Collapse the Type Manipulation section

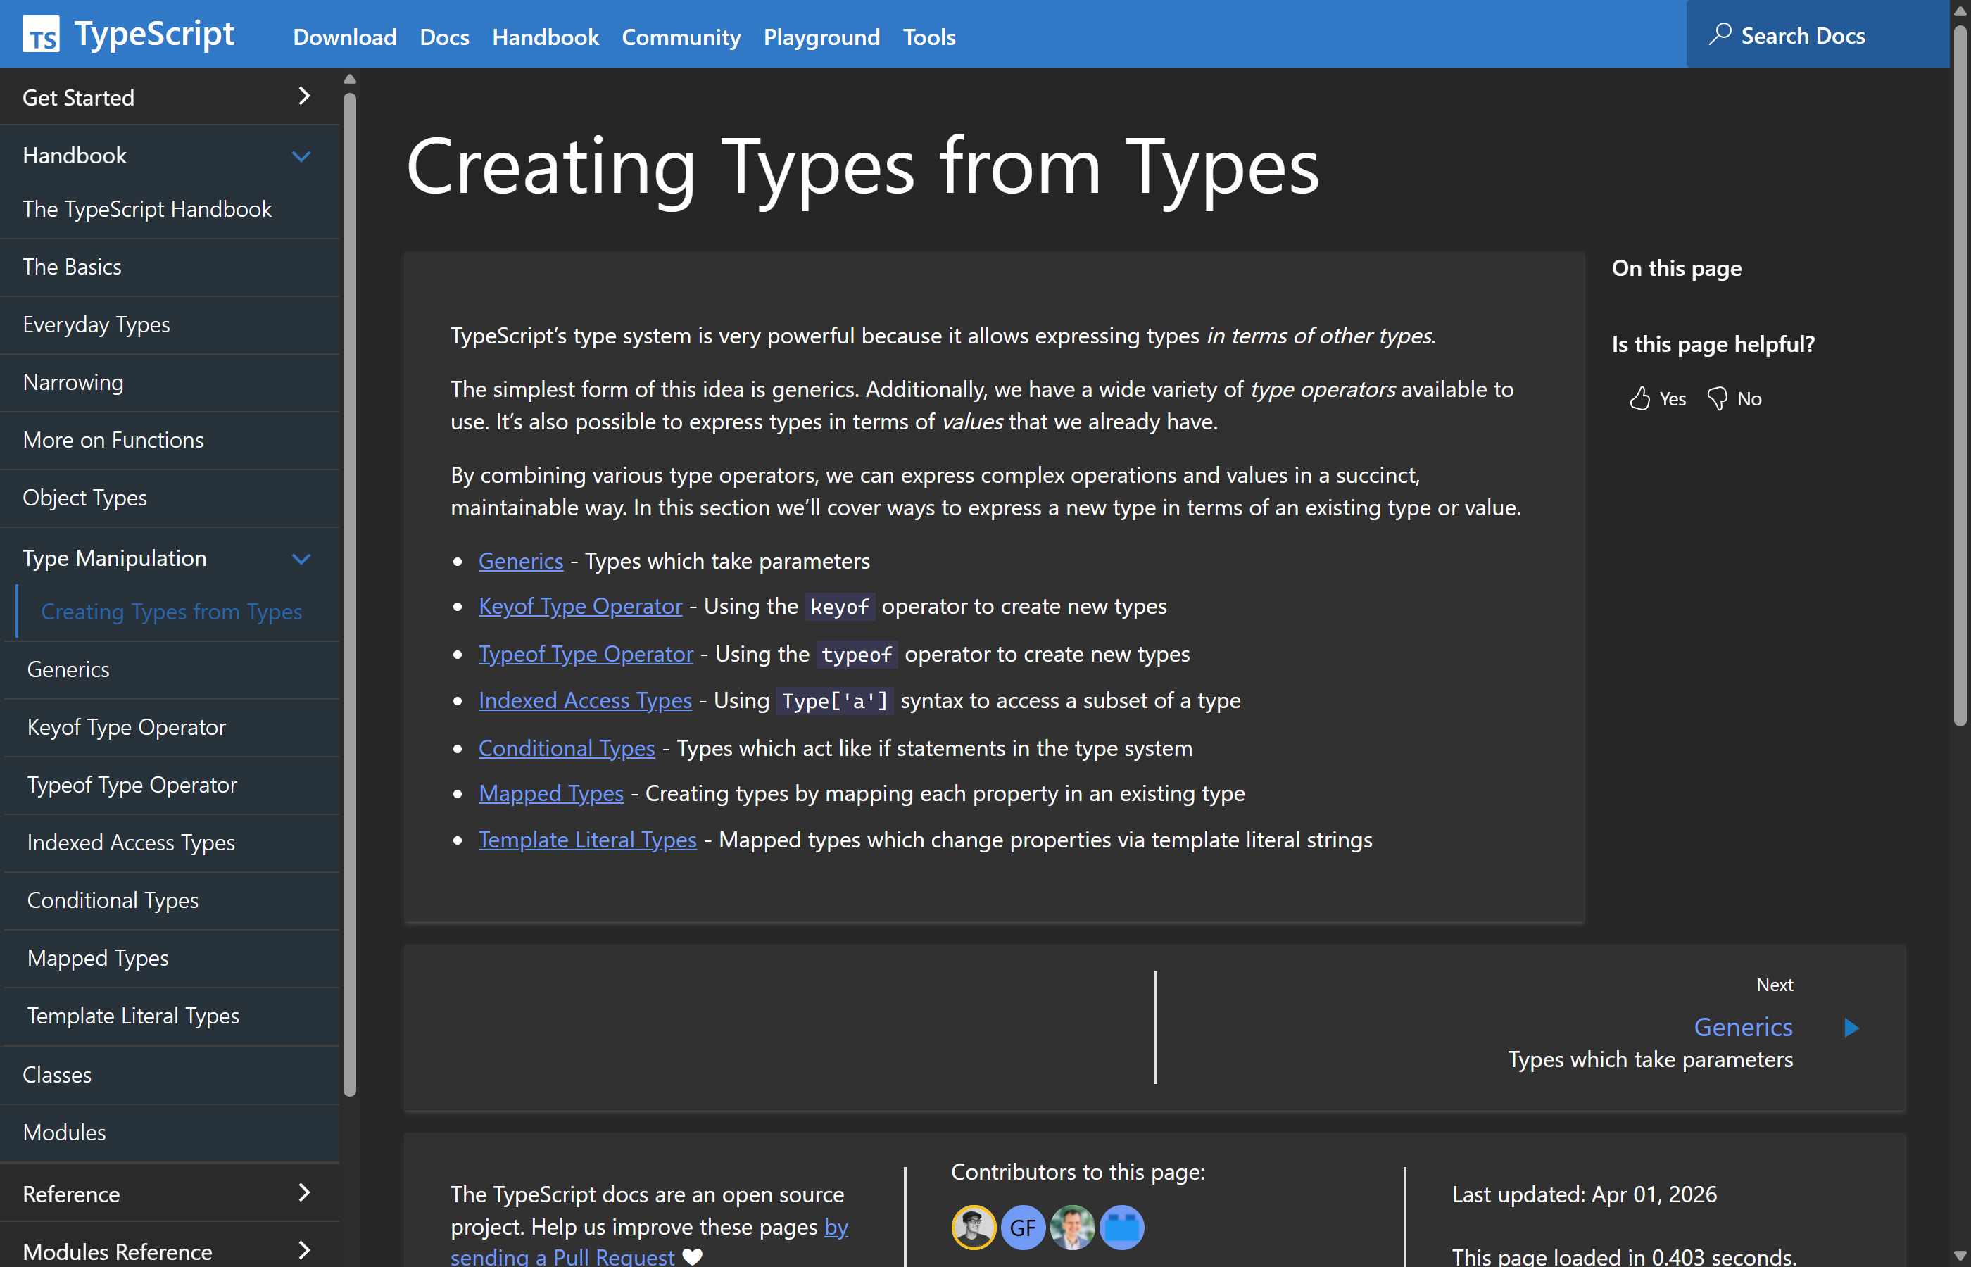301,559
